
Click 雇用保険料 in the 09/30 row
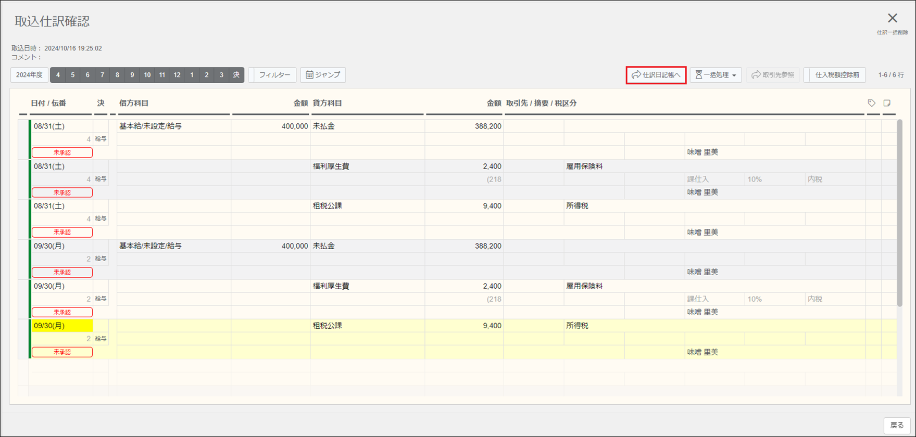coord(584,286)
